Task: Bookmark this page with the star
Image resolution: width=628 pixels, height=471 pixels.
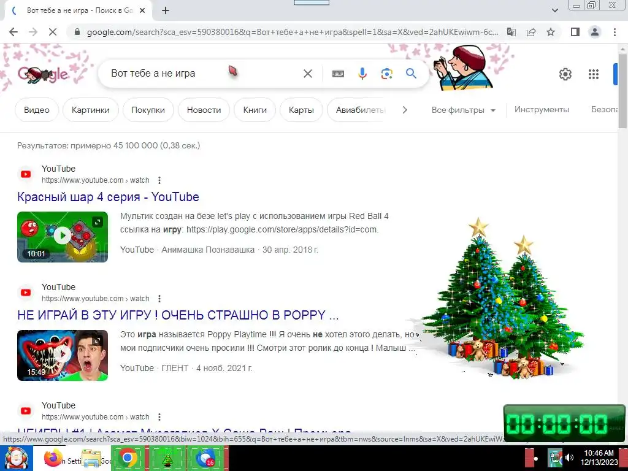Action: (551, 32)
